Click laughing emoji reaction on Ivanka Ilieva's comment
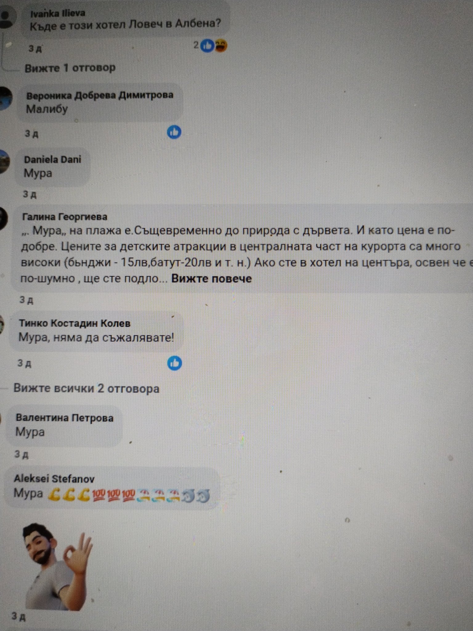Screen dimensions: 473x631 coord(220,46)
